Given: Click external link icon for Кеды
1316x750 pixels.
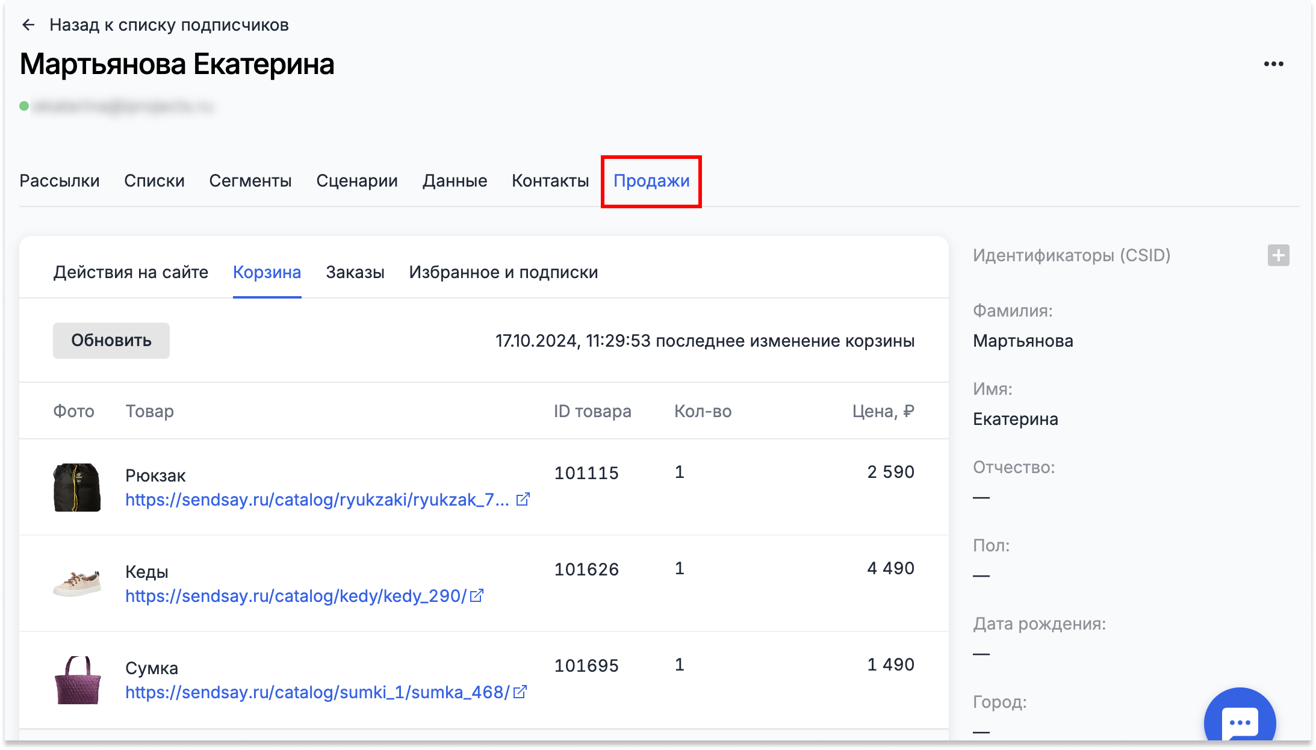Looking at the screenshot, I should [477, 595].
